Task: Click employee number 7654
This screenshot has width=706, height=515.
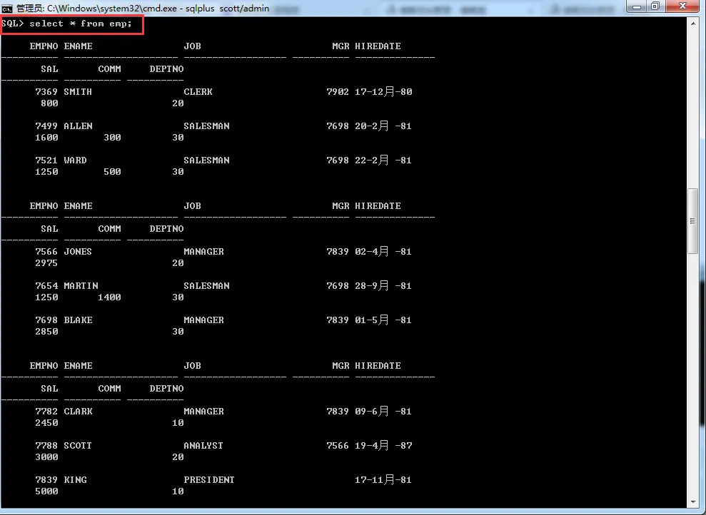Action: point(46,285)
